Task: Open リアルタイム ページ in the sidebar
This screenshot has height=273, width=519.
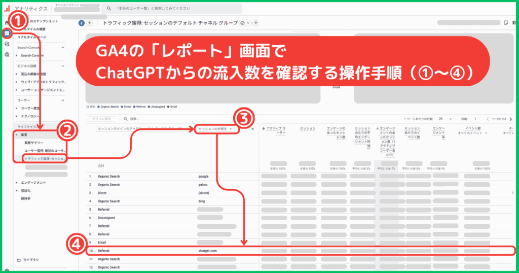Action: click(32, 37)
